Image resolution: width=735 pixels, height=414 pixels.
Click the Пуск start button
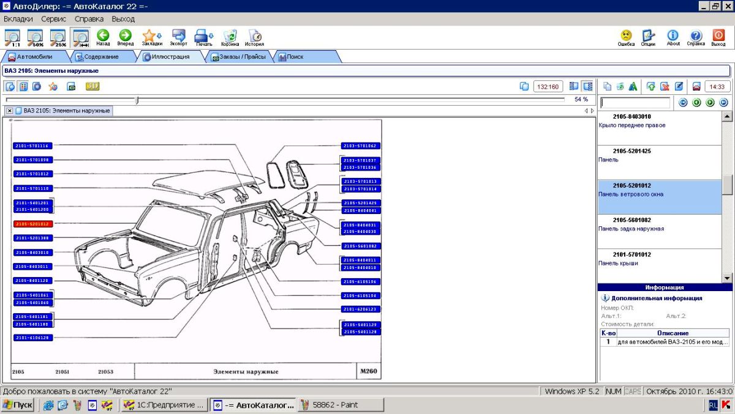pyautogui.click(x=18, y=405)
